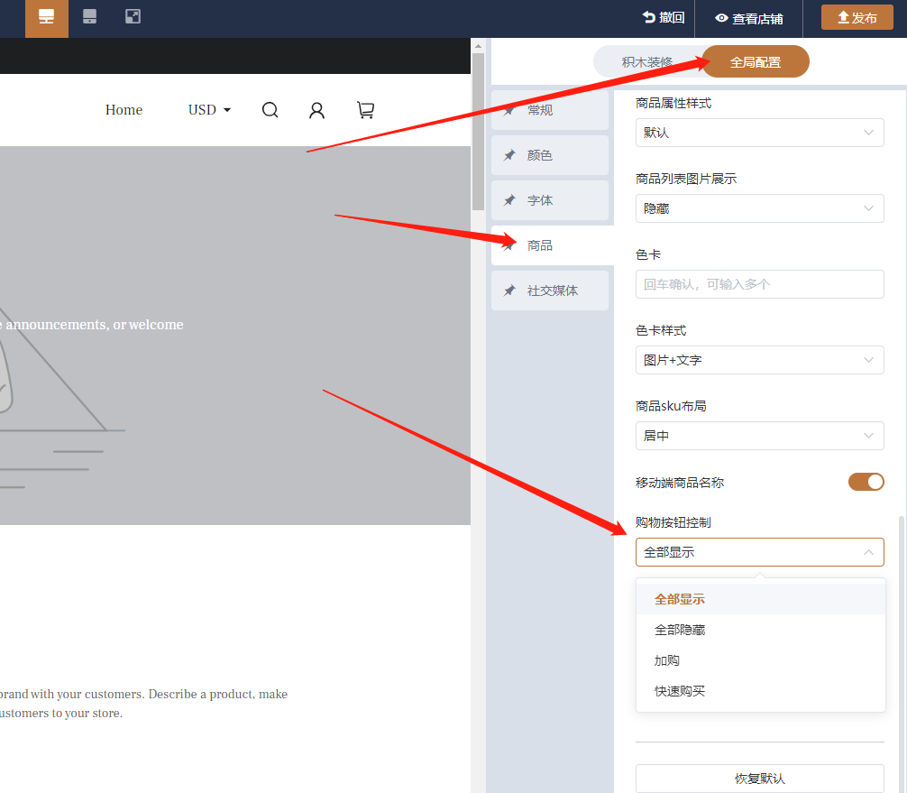Select the tablet preview icon
Viewport: 907px width, 793px height.
[x=89, y=16]
